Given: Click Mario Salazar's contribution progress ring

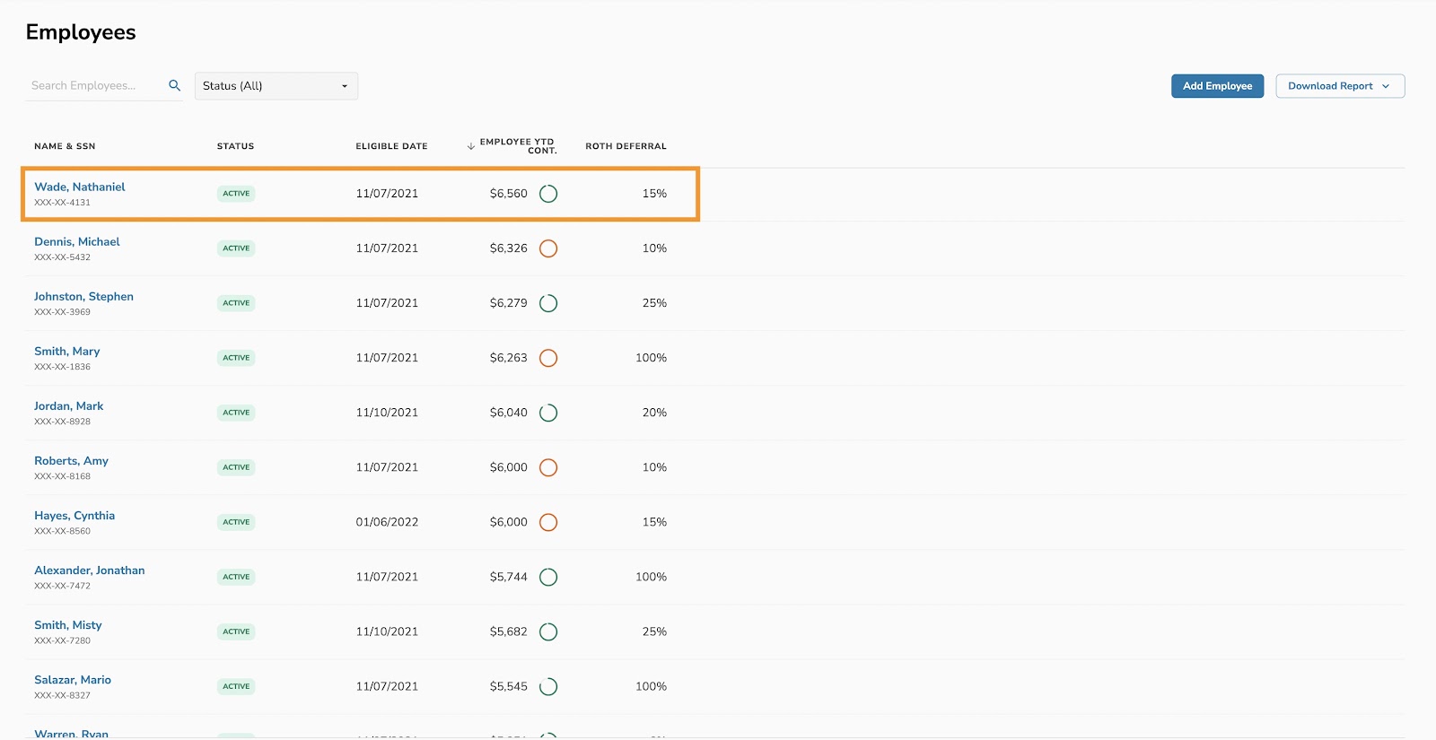Looking at the screenshot, I should pyautogui.click(x=548, y=687).
